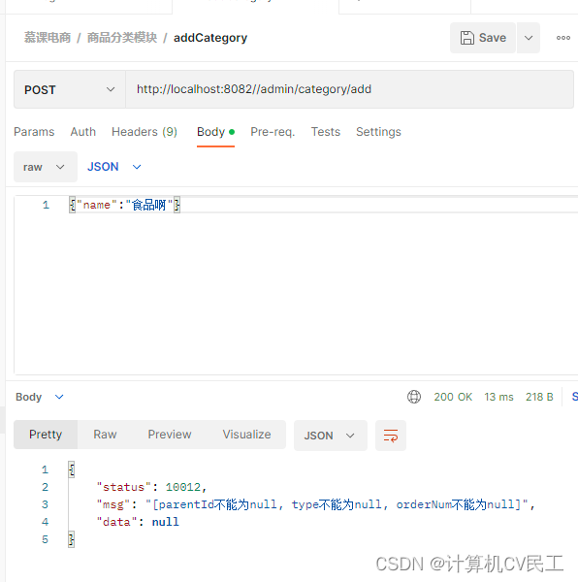
Task: Open the request JSON format dropdown
Action: [114, 167]
